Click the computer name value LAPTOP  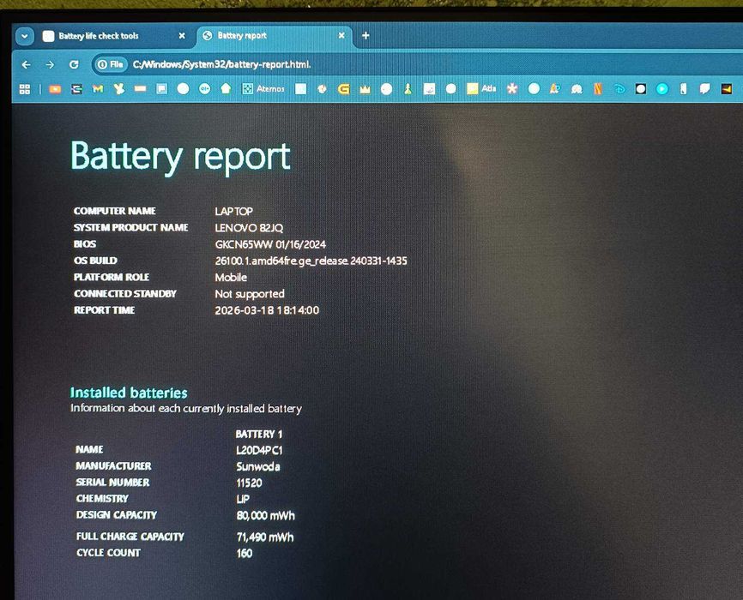click(x=233, y=211)
